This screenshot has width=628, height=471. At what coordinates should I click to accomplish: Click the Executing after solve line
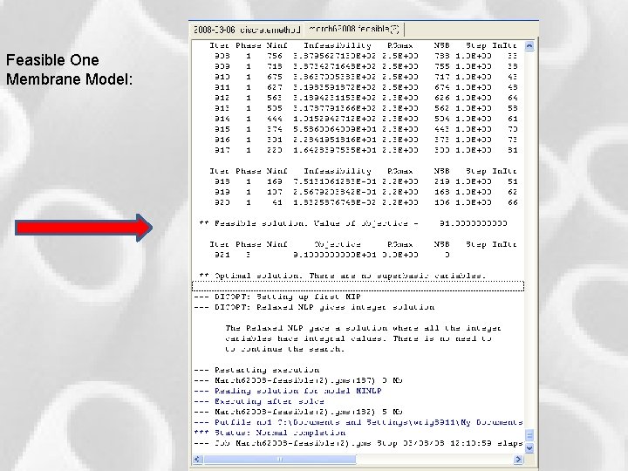coord(259,401)
